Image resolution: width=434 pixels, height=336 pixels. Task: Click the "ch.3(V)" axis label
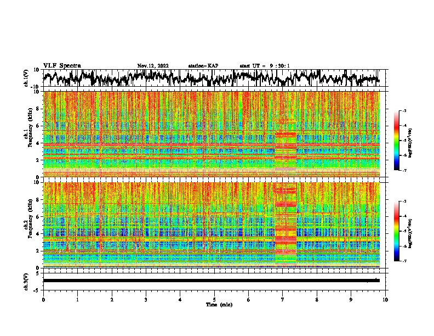coord(26,282)
